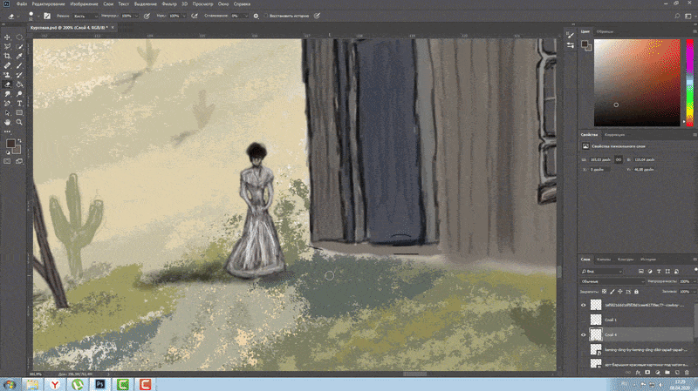Viewport: 698px width, 391px height.
Task: Open smoothing options gear
Action: coord(256,16)
